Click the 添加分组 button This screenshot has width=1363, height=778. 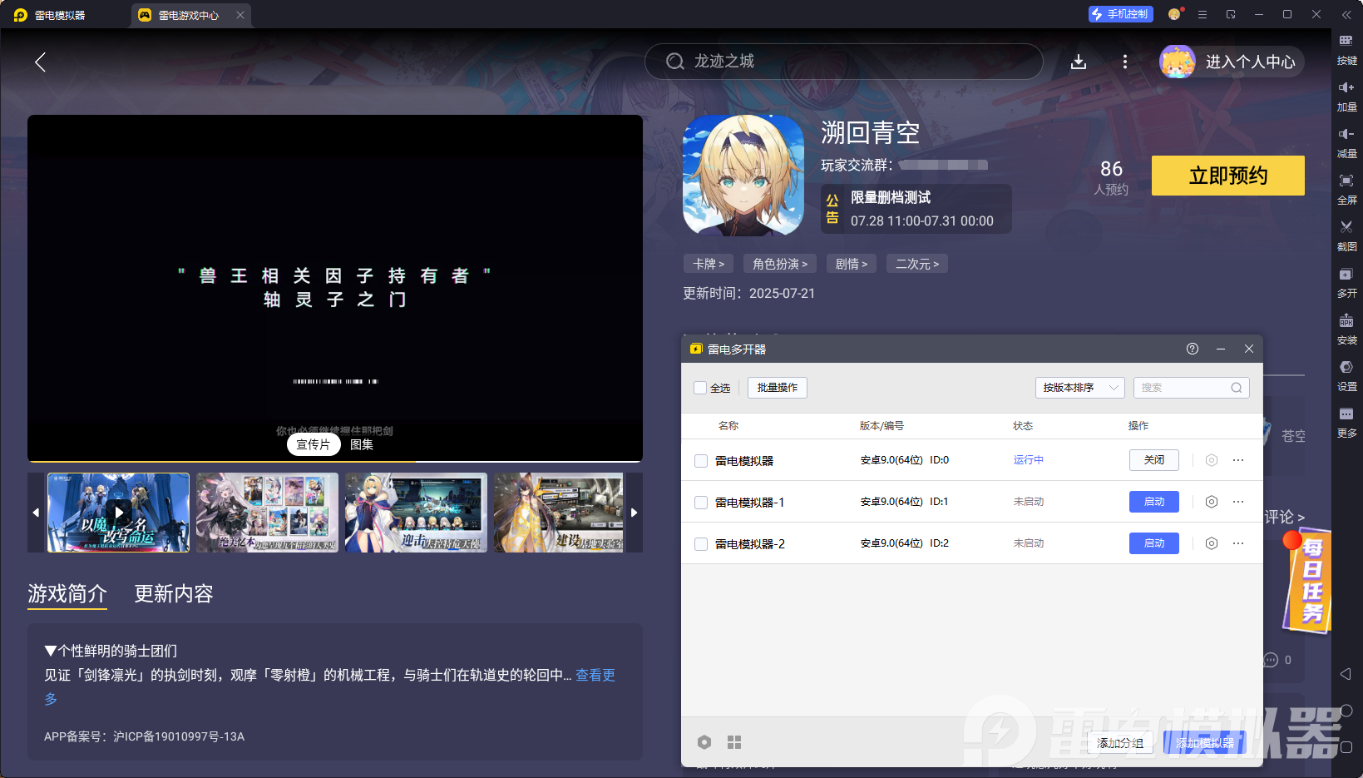point(1120,743)
